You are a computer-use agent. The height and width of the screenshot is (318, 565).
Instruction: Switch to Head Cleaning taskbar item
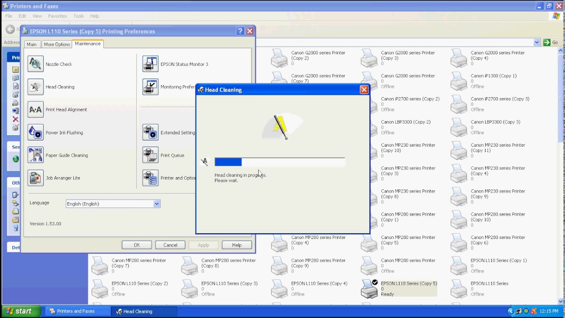pos(144,311)
